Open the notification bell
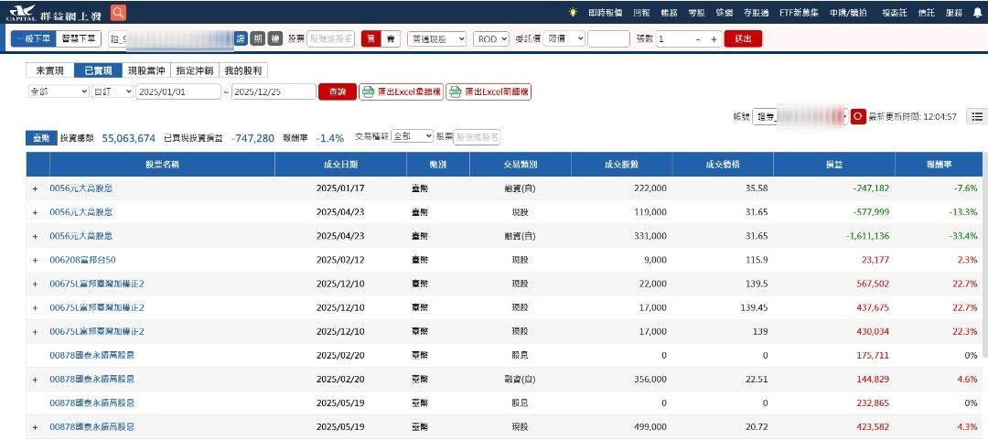This screenshot has width=988, height=440. [x=976, y=13]
